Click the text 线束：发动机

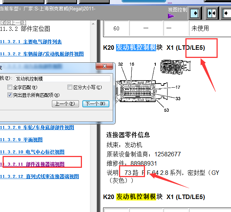click(124, 145)
